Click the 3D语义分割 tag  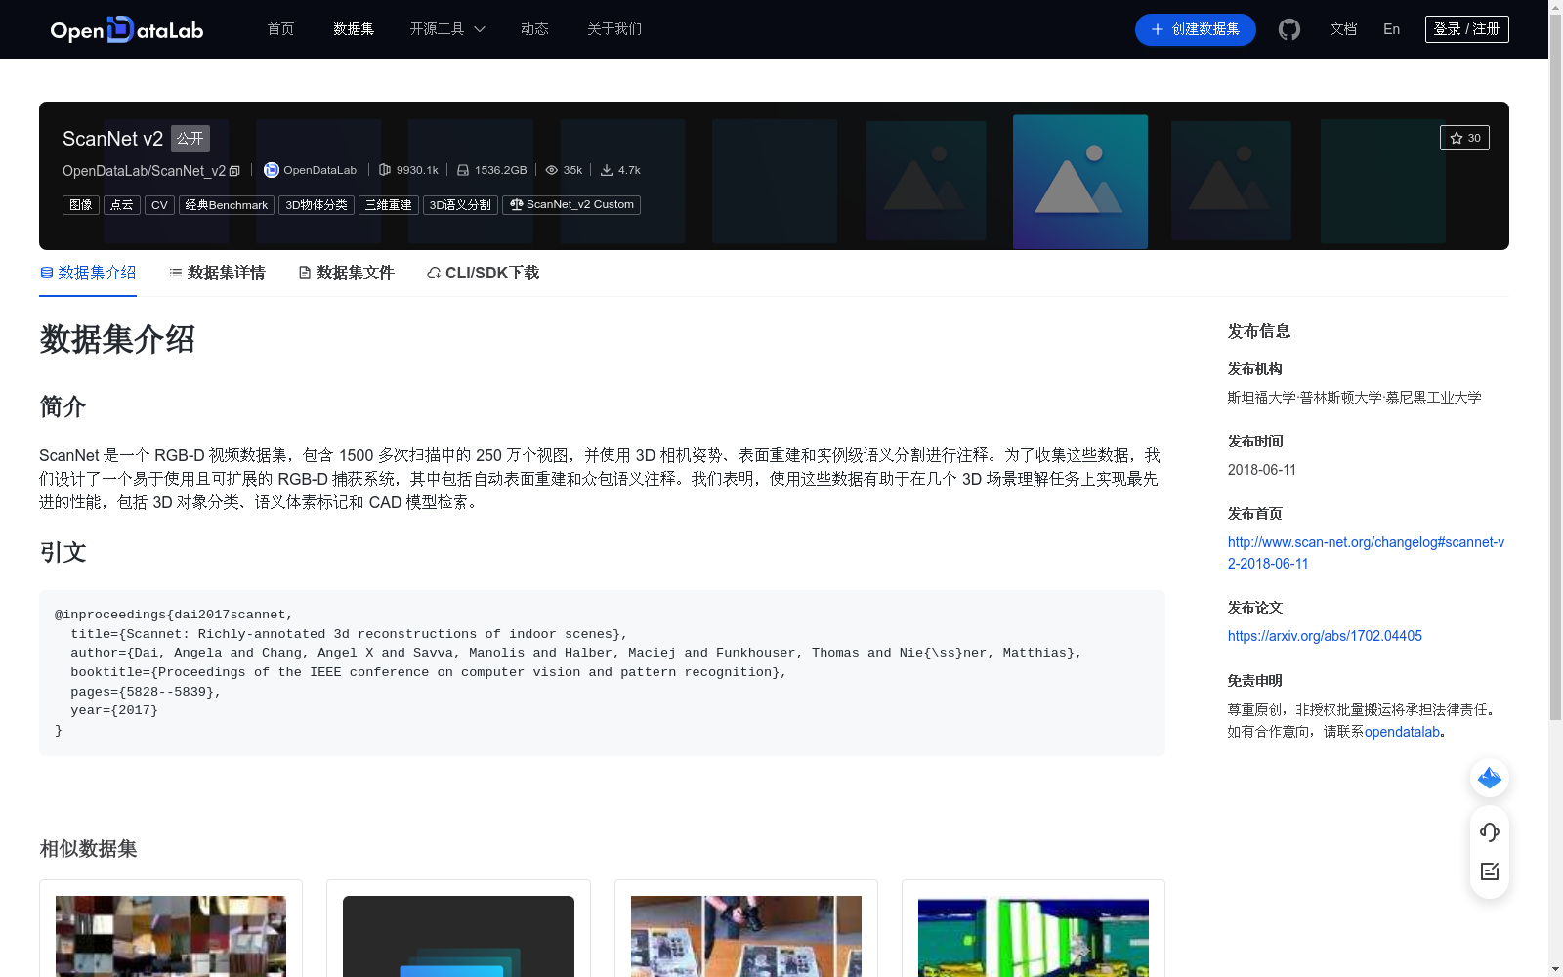pyautogui.click(x=460, y=205)
